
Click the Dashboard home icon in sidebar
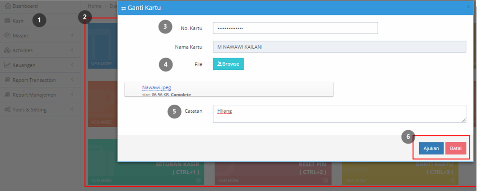pyautogui.click(x=8, y=6)
